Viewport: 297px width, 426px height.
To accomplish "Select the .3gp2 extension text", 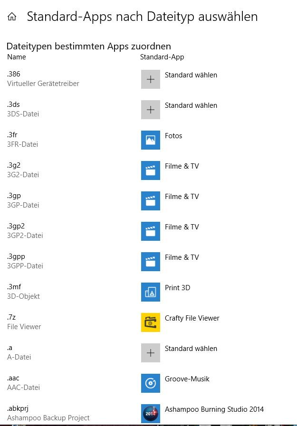I will pos(16,227).
